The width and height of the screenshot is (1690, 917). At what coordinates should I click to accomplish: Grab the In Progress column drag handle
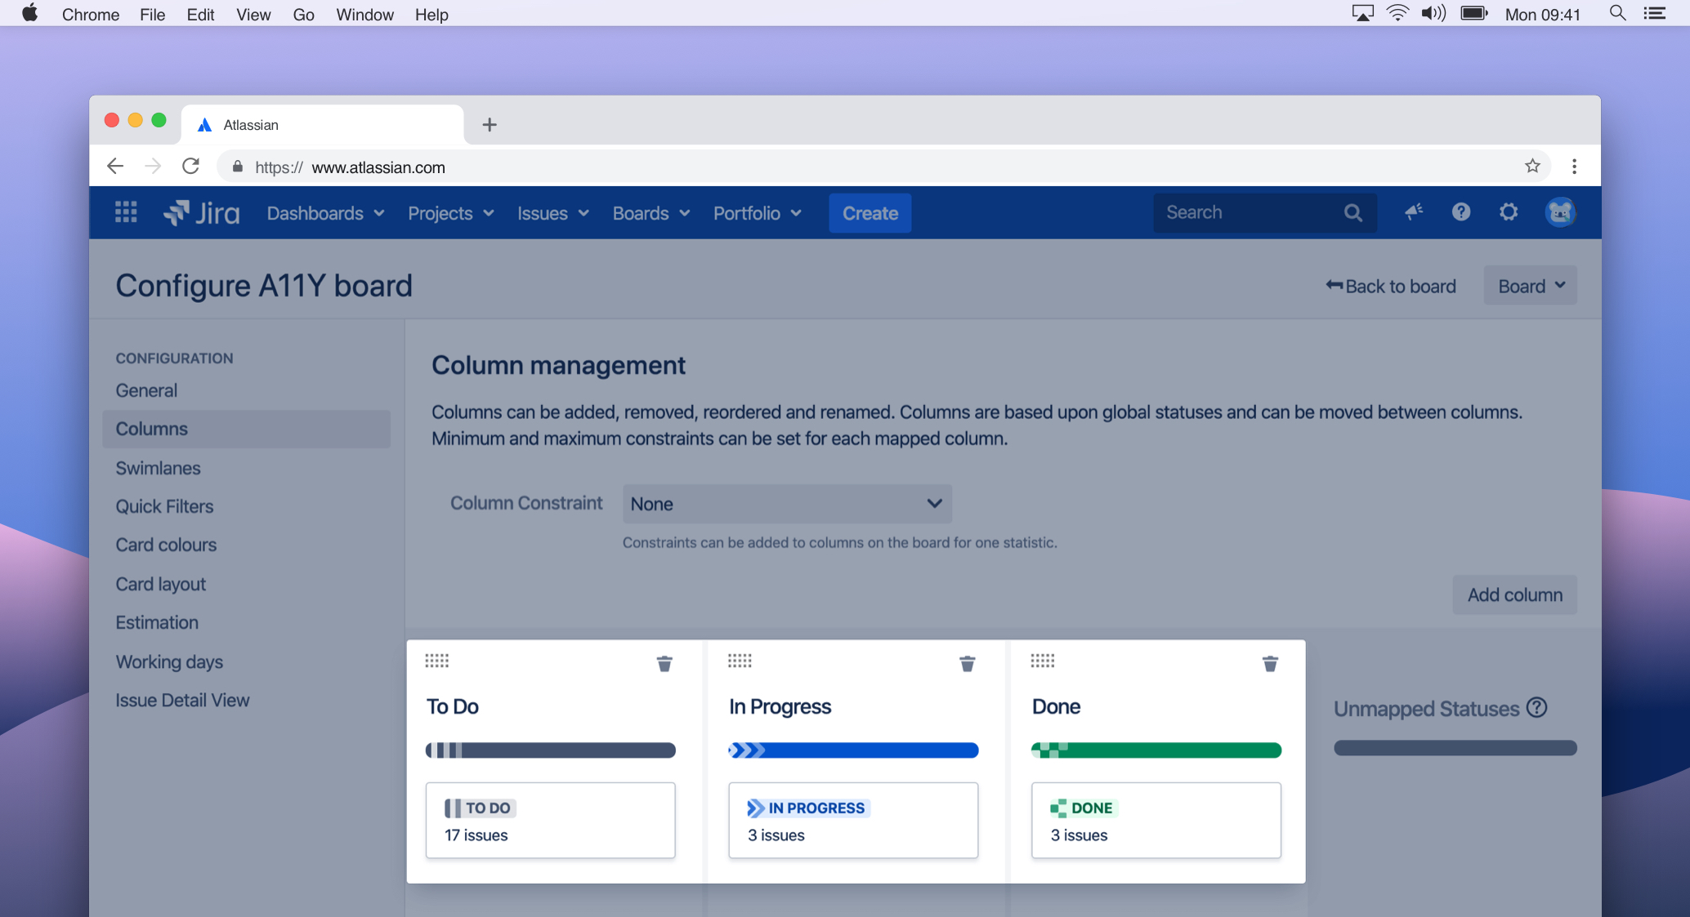click(x=740, y=661)
